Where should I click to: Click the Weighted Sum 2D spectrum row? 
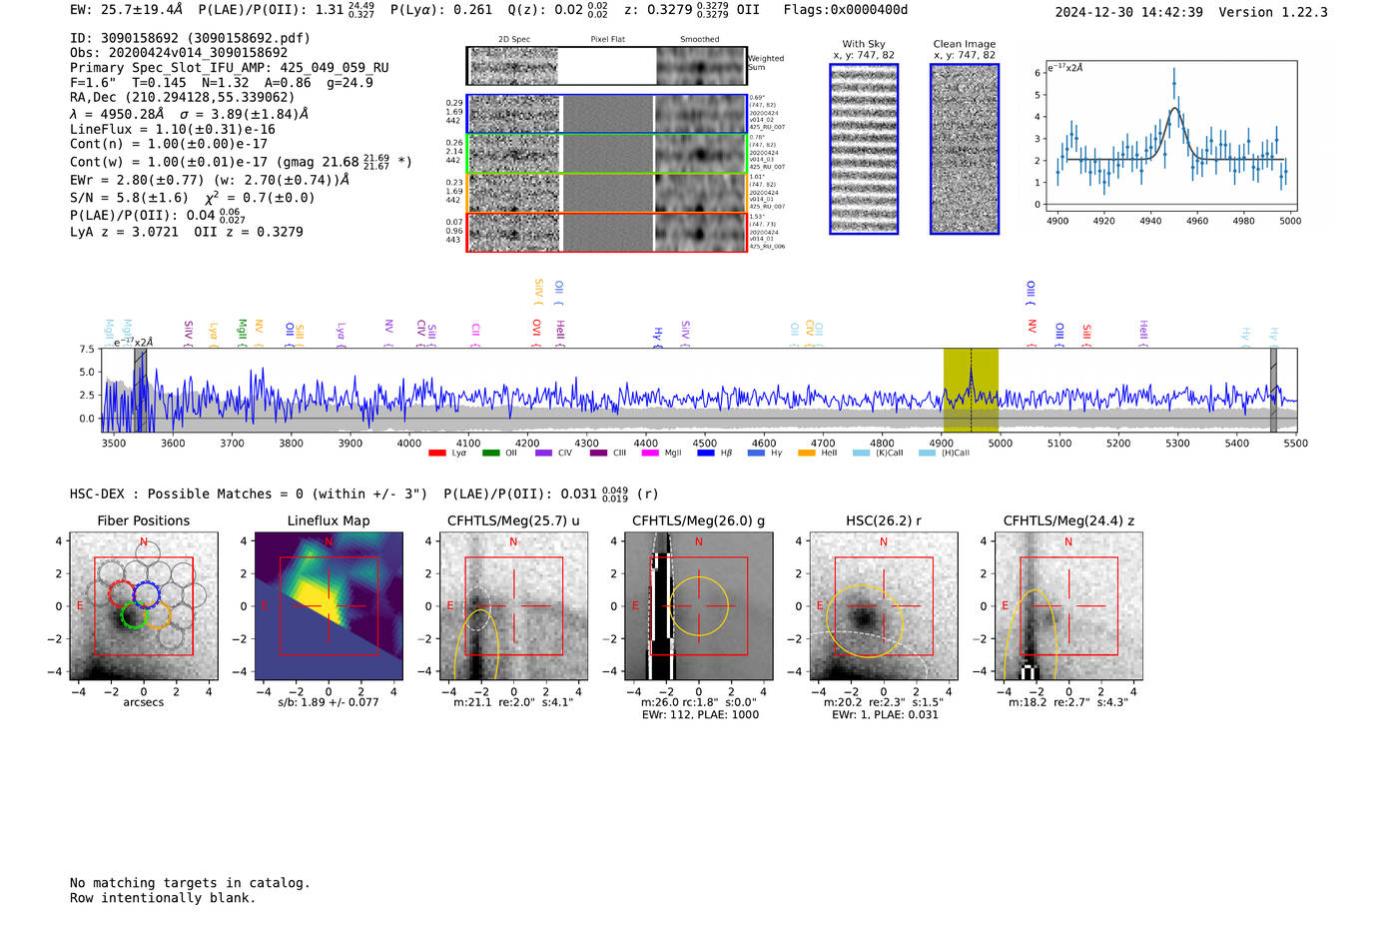(x=606, y=66)
